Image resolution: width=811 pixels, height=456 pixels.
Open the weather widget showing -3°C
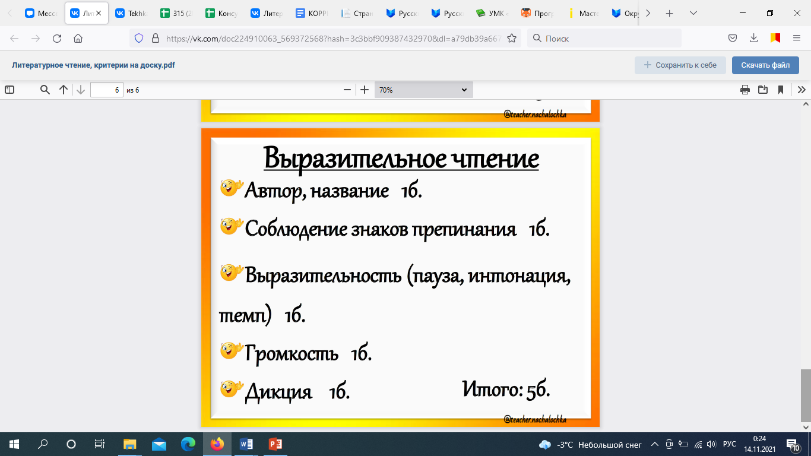click(590, 444)
